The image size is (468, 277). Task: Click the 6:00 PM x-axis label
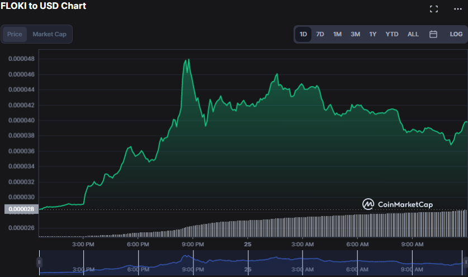point(138,244)
